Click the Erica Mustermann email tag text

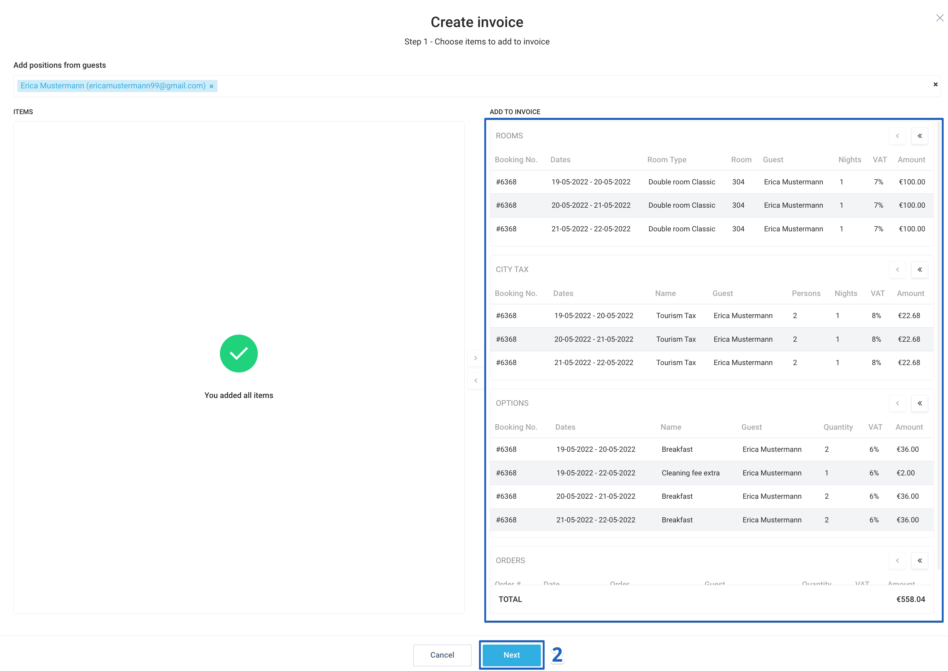[x=113, y=86]
